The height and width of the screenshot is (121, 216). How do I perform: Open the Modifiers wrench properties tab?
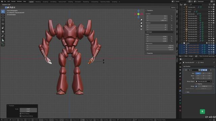coord(180,91)
